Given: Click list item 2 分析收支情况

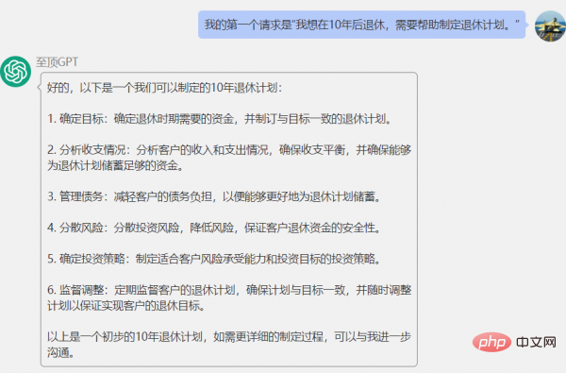Looking at the screenshot, I should [229, 158].
